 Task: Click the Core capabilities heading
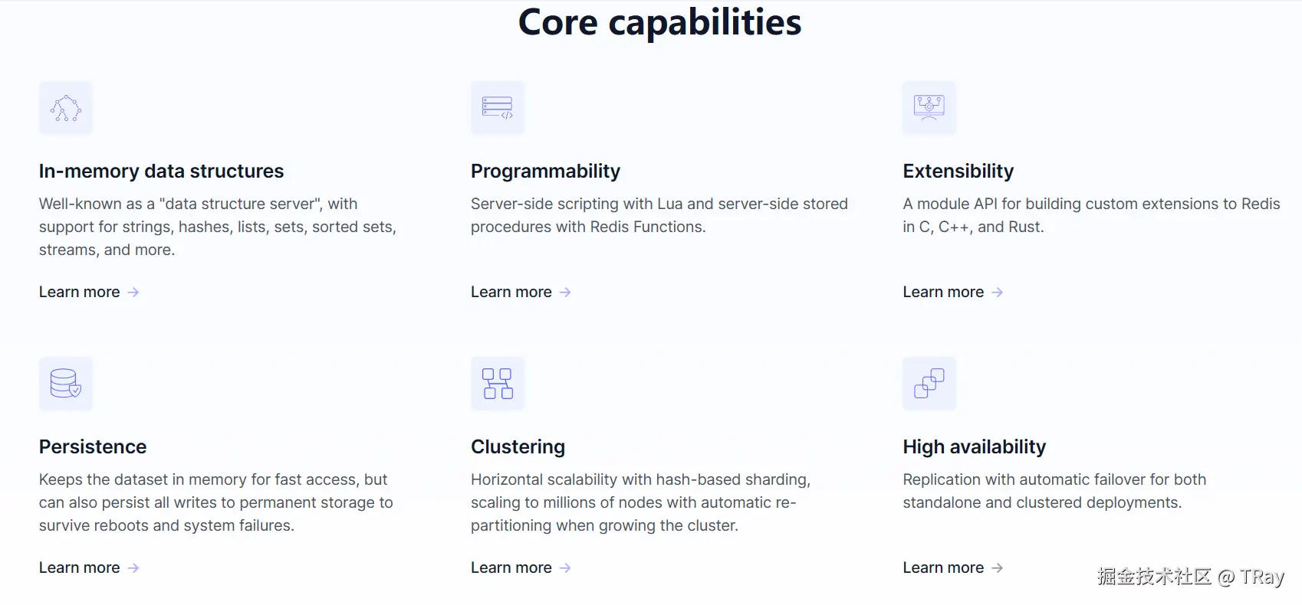click(659, 22)
